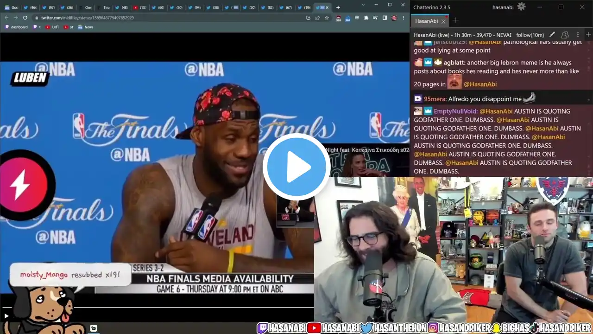
Task: Switch to the first Goo tab
Action: [11, 7]
